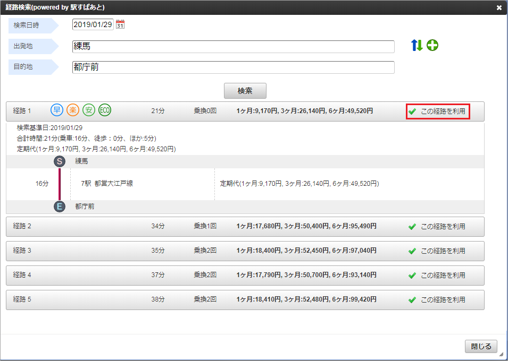
Task: Add a waypoint with the green plus icon
Action: [432, 46]
